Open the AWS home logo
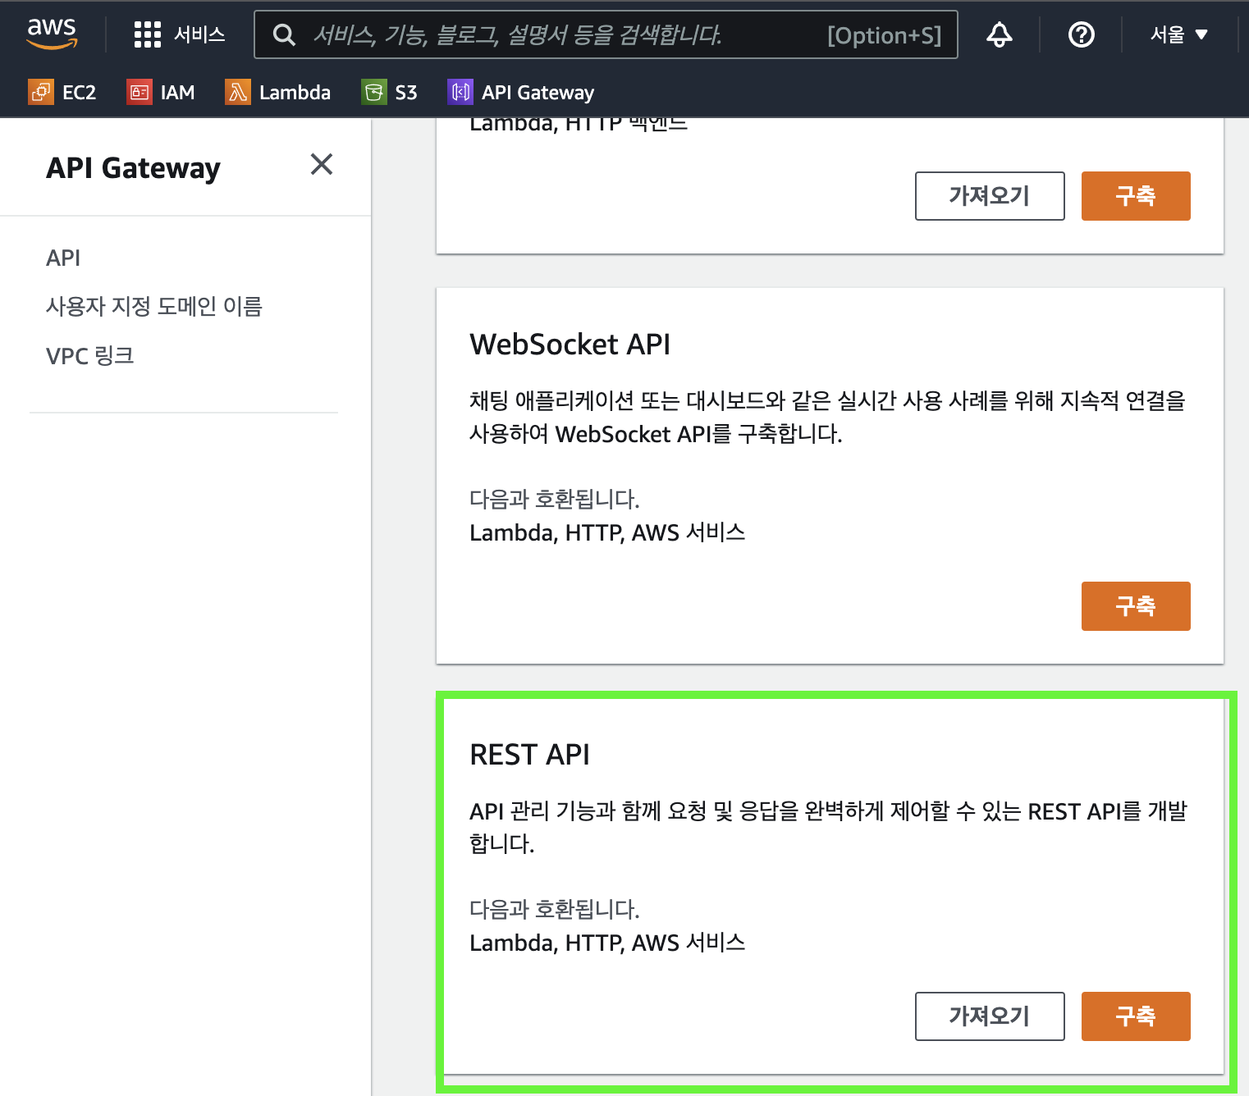1249x1096 pixels. [52, 33]
